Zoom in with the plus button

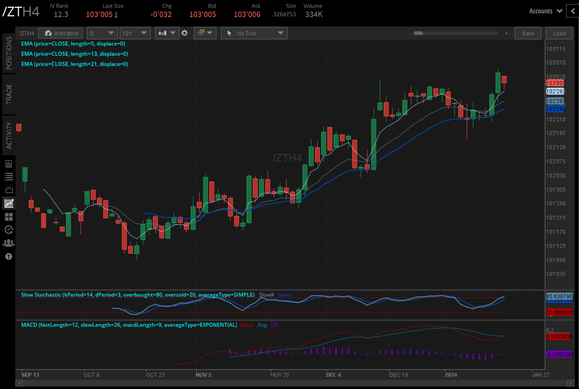506,33
